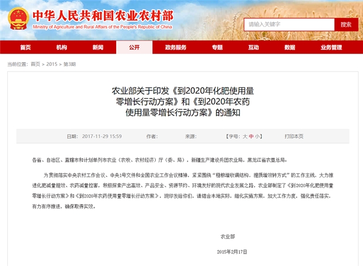This screenshot has height=266, width=363.
Task: Click the salutation paragraph starting 各省、自治区
Action: point(159,160)
